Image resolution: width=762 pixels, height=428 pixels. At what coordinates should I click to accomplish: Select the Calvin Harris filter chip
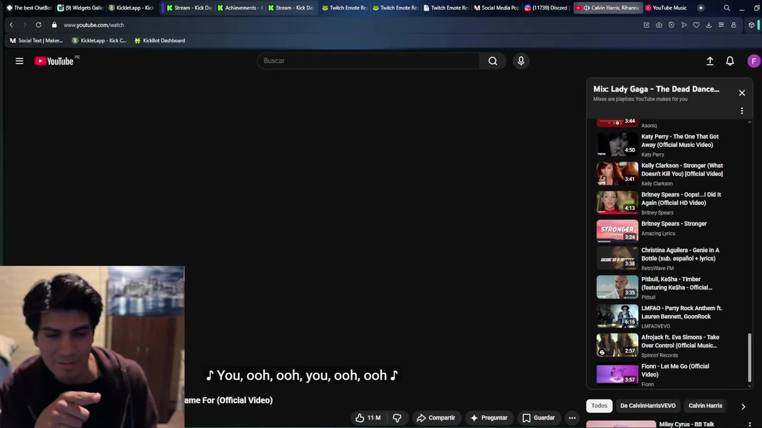(x=705, y=406)
